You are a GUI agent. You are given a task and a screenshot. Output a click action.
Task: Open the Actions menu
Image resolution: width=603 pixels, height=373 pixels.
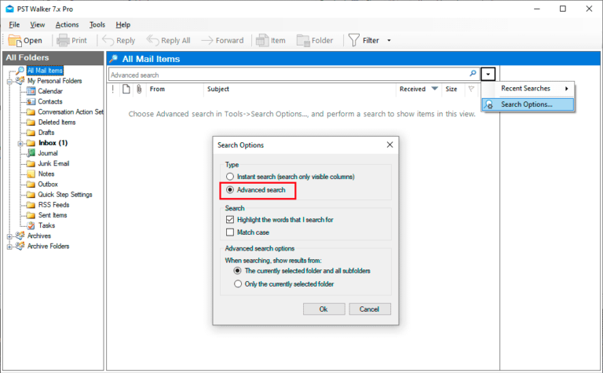pos(67,24)
